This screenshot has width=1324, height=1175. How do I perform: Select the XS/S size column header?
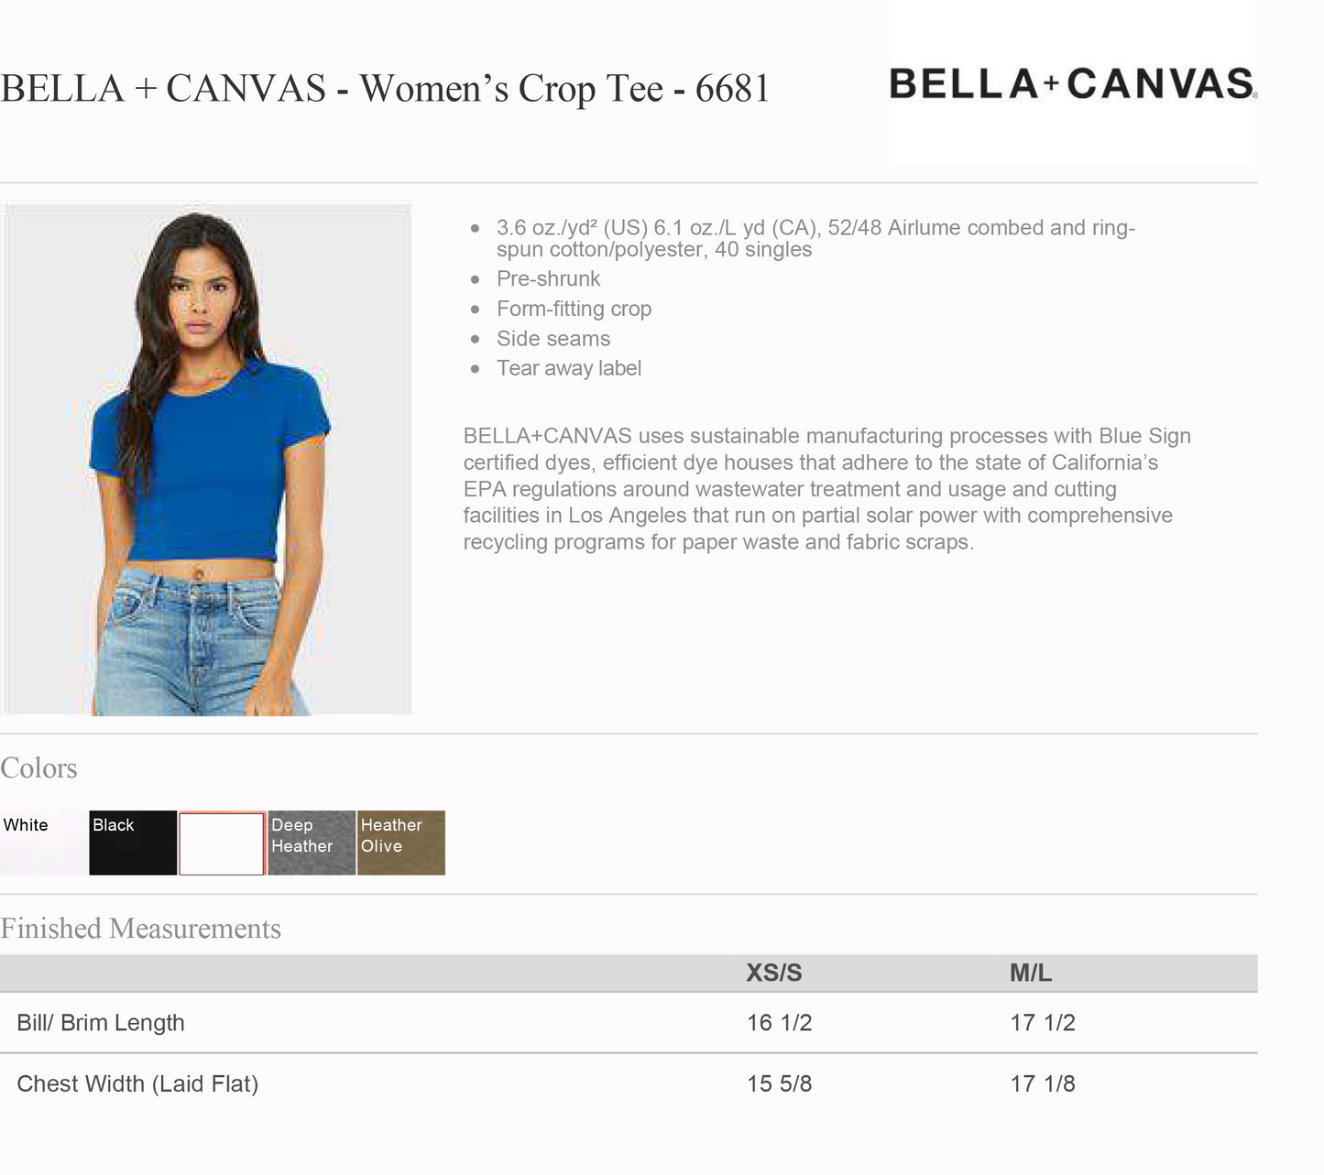773,973
